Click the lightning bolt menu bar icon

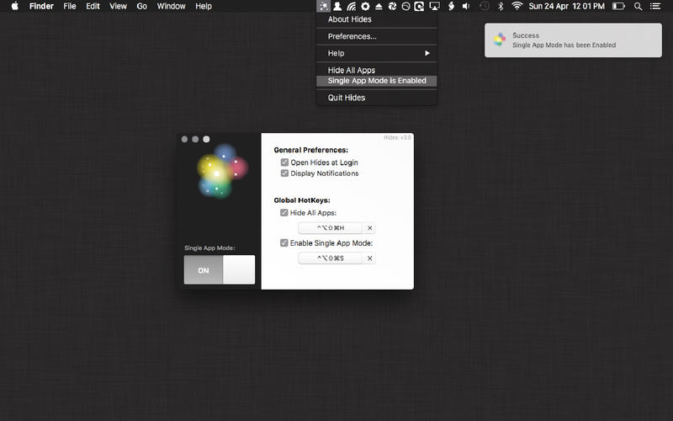click(451, 6)
